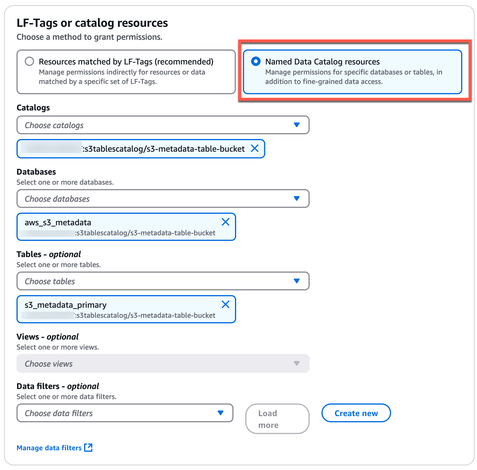Open the Manage data filters link
477x470 pixels.
point(49,448)
